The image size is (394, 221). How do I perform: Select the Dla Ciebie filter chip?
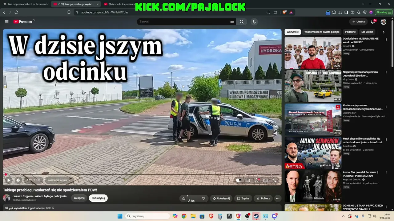point(367,32)
